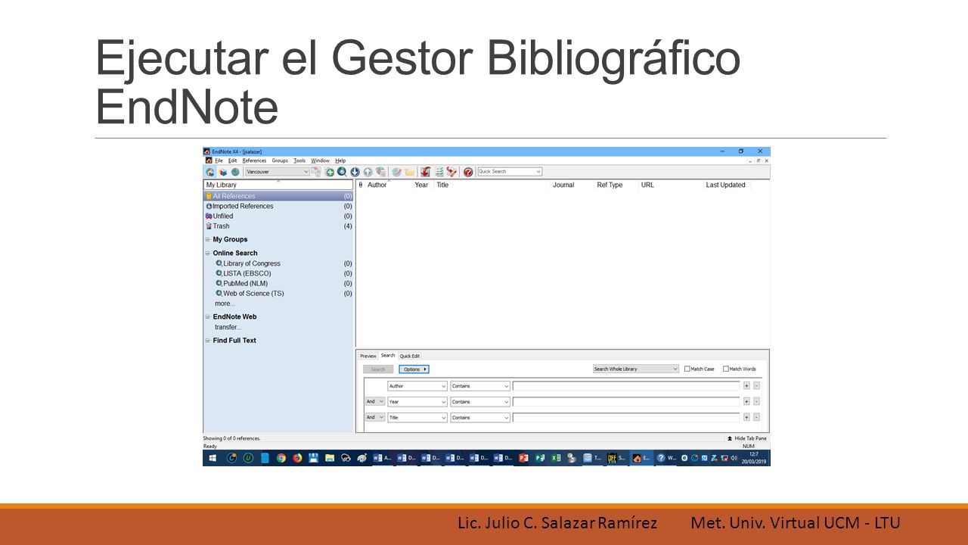The image size is (968, 545).
Task: Click the paperclip attachment column header
Action: (360, 185)
